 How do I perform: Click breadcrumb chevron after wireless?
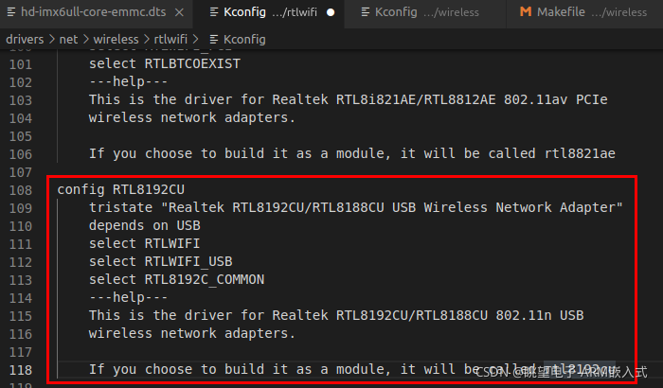pyautogui.click(x=146, y=40)
